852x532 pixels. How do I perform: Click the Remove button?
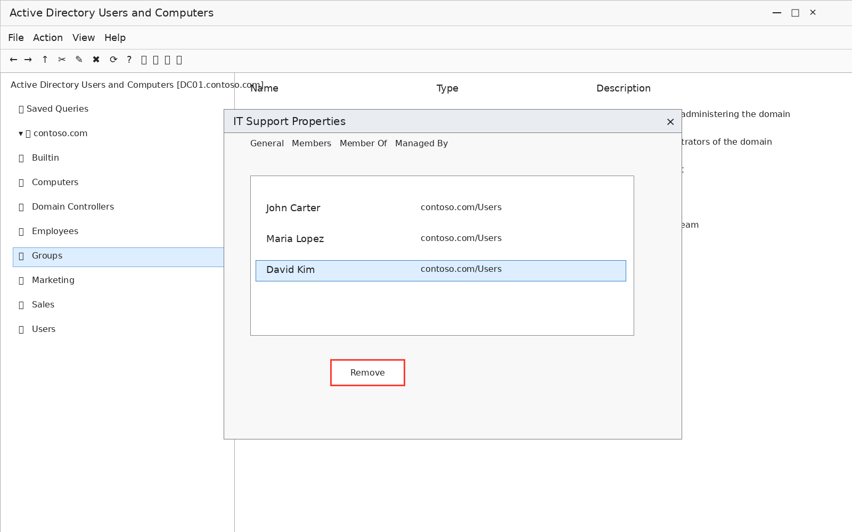[367, 372]
